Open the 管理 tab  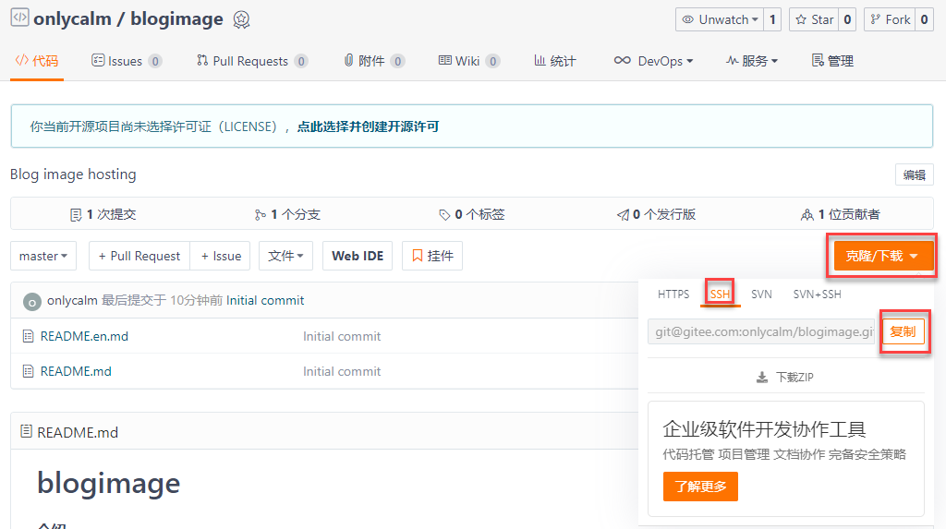(832, 61)
